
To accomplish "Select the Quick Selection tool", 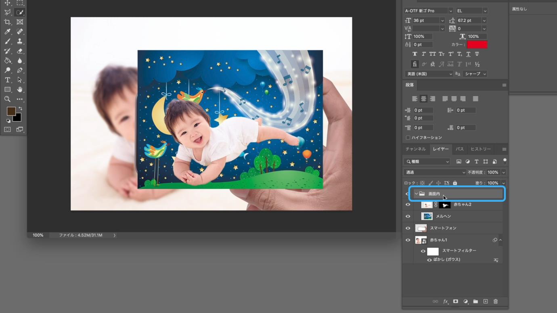I will point(20,13).
